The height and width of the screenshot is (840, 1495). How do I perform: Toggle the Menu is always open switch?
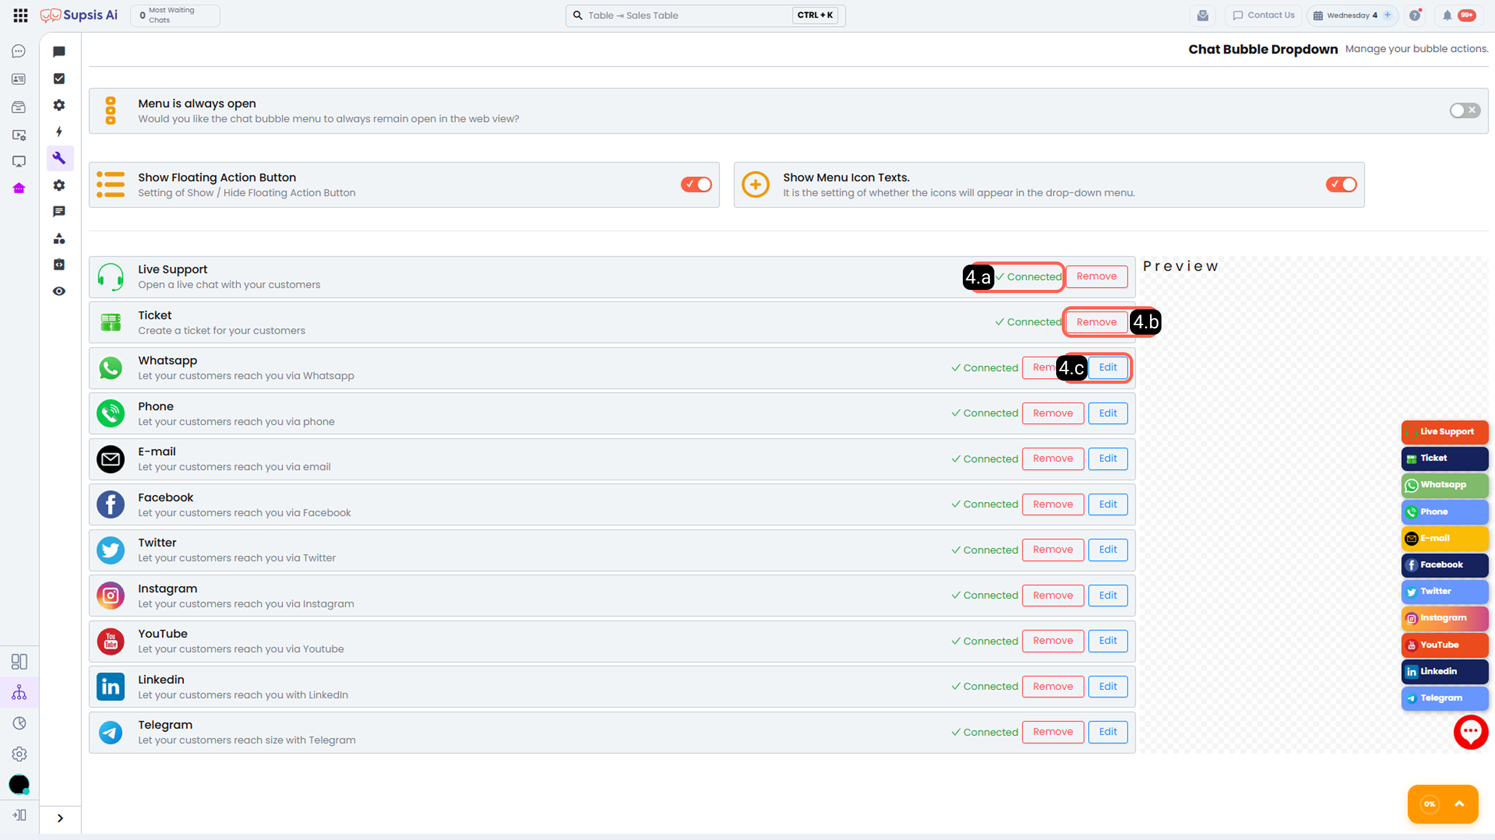1464,110
